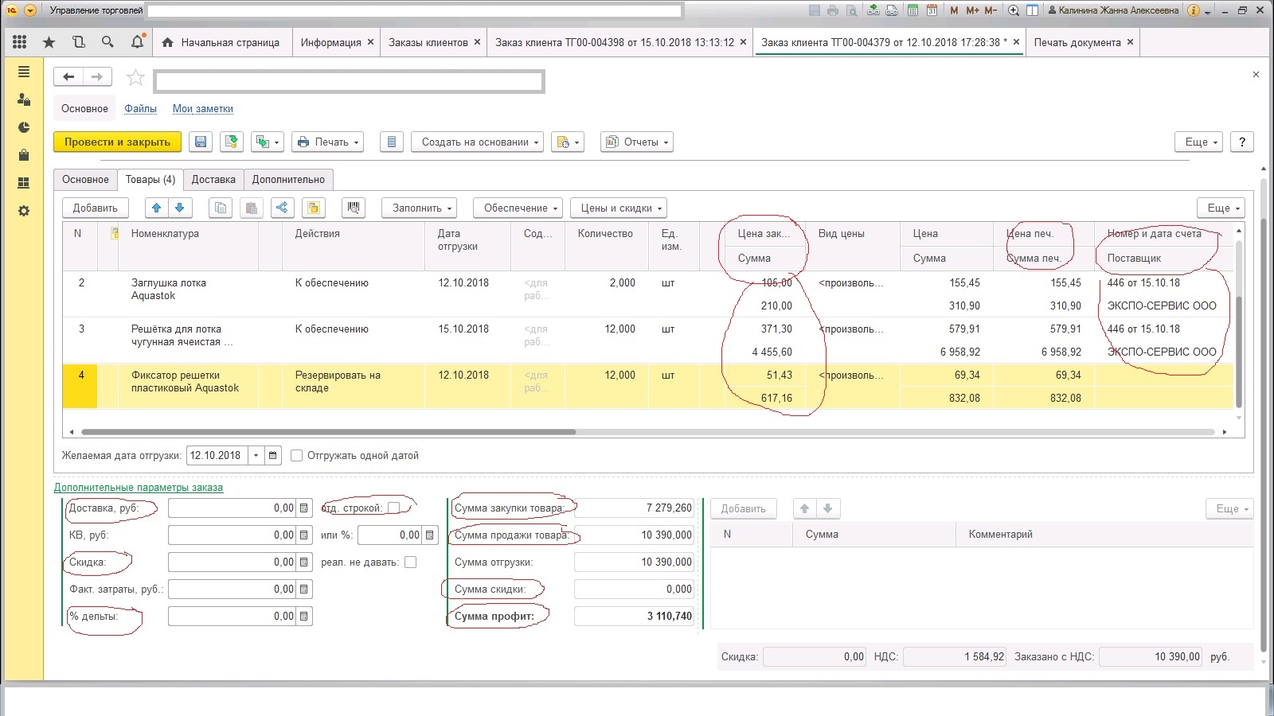
Task: Click 'Провести и закрыть' button
Action: pos(117,142)
